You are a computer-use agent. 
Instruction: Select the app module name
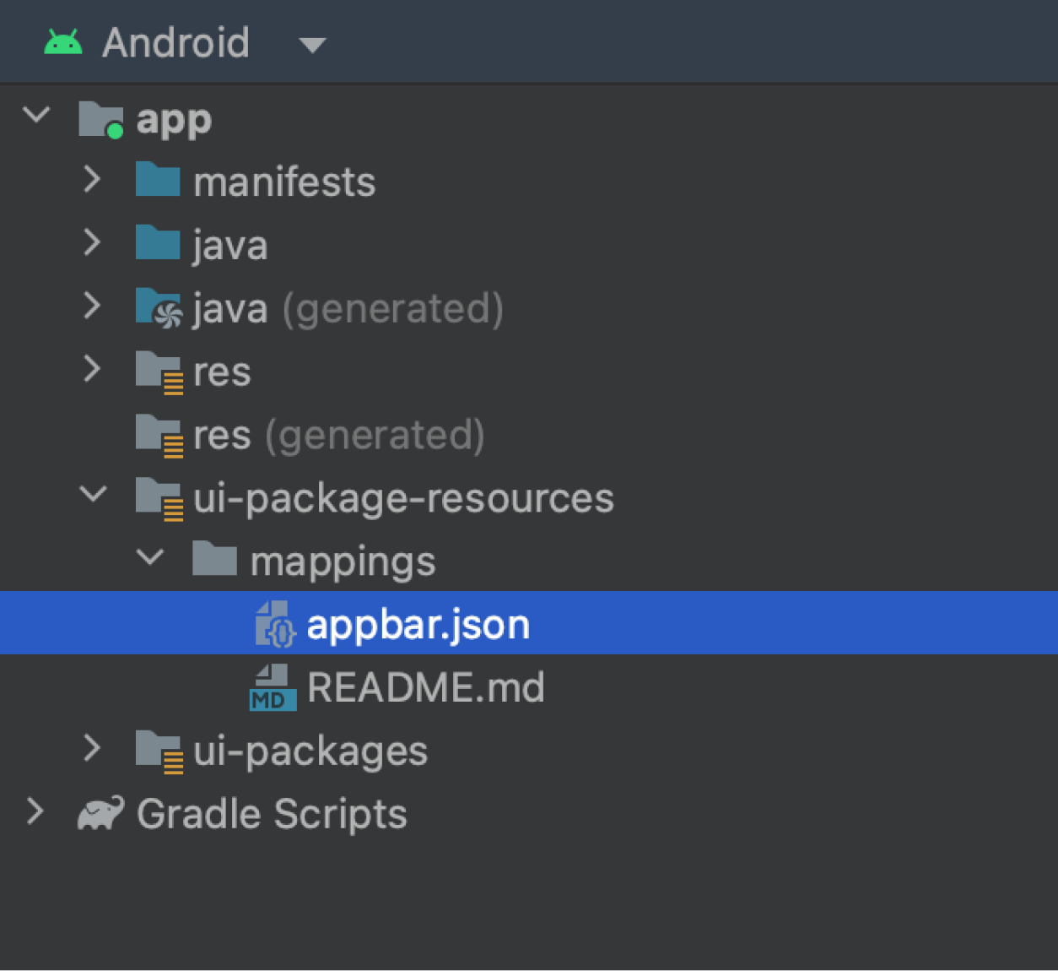[x=174, y=121]
